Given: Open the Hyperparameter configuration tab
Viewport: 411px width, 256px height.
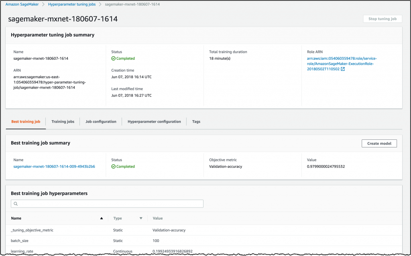Looking at the screenshot, I should coord(154,121).
